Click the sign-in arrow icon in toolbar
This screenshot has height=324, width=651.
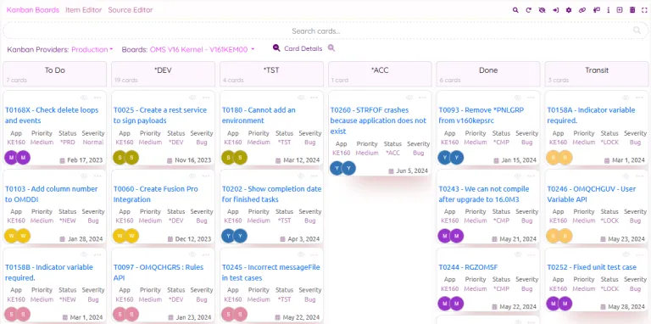[555, 10]
